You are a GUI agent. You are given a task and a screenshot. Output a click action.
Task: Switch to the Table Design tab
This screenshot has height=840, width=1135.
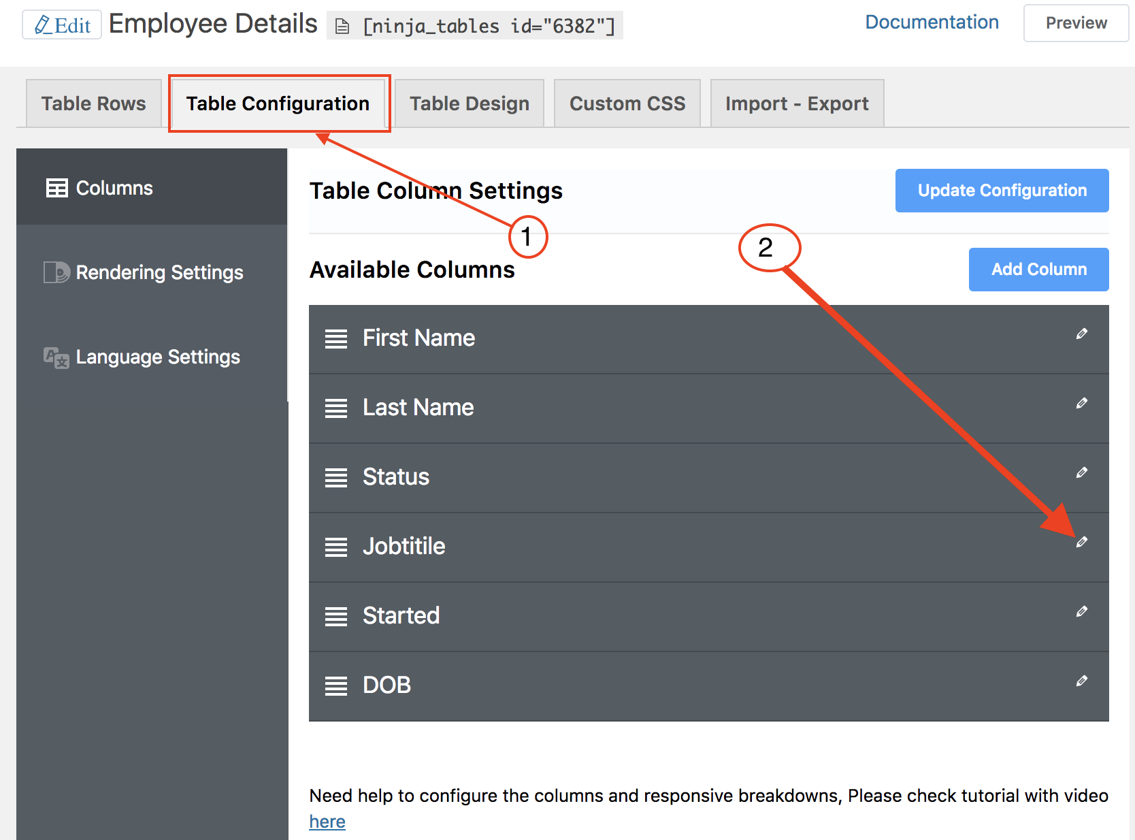(469, 103)
